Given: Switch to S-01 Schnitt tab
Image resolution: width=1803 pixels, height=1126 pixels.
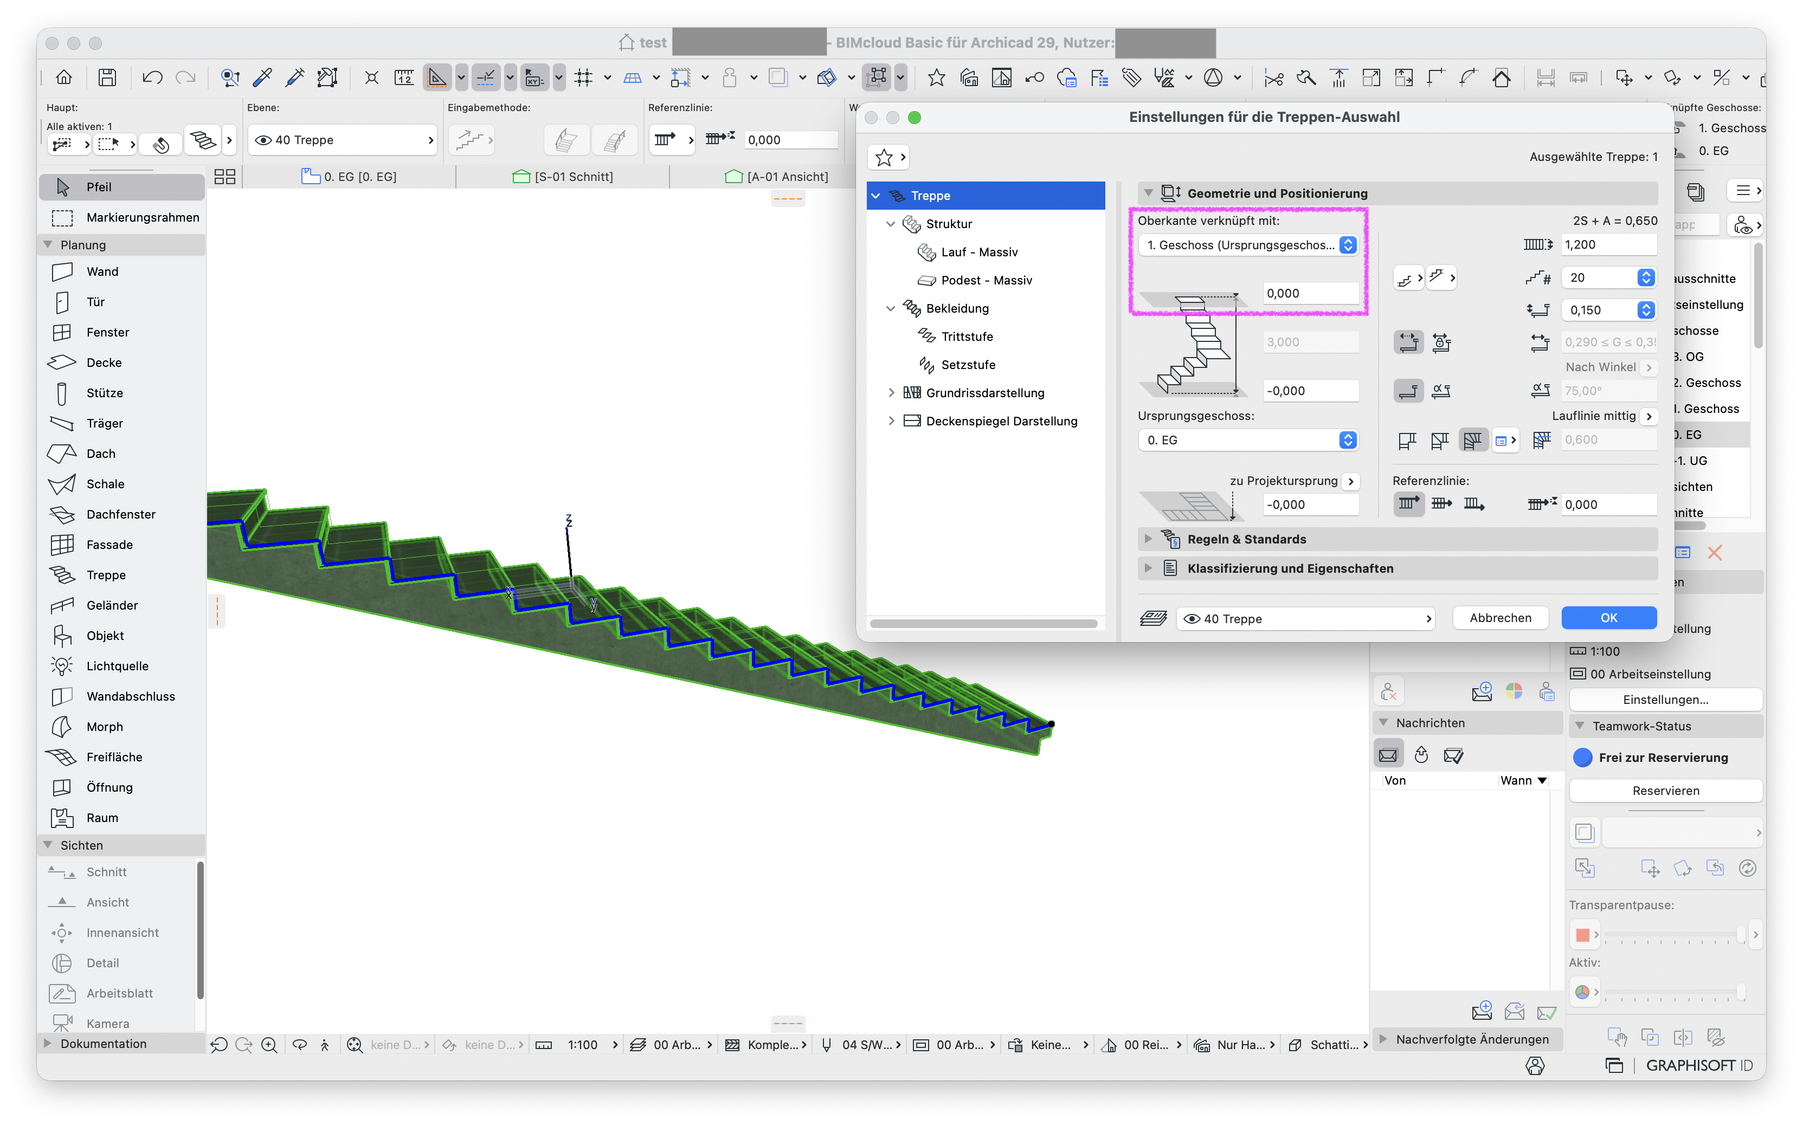Looking at the screenshot, I should pyautogui.click(x=563, y=177).
